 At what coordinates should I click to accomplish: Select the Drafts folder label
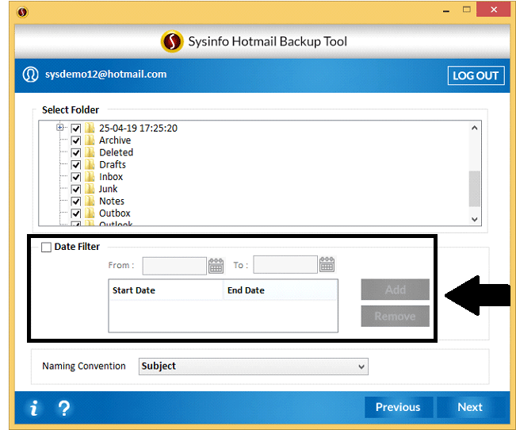pos(113,165)
